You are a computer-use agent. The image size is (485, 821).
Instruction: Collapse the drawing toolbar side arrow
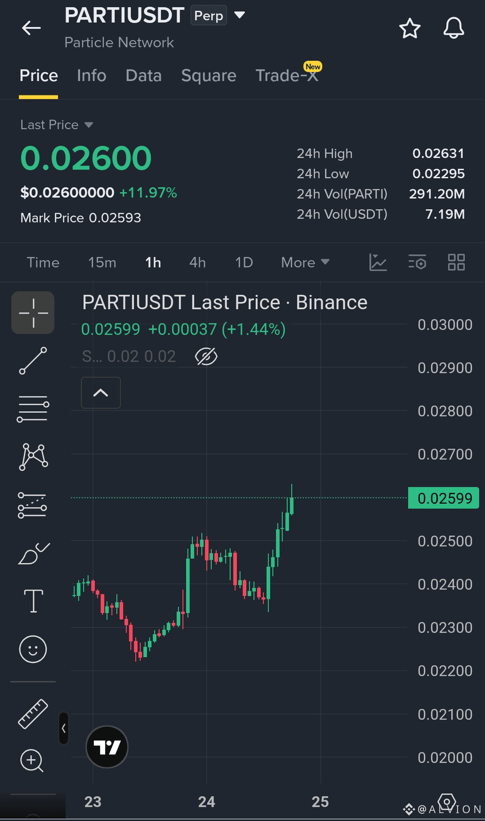coord(64,728)
